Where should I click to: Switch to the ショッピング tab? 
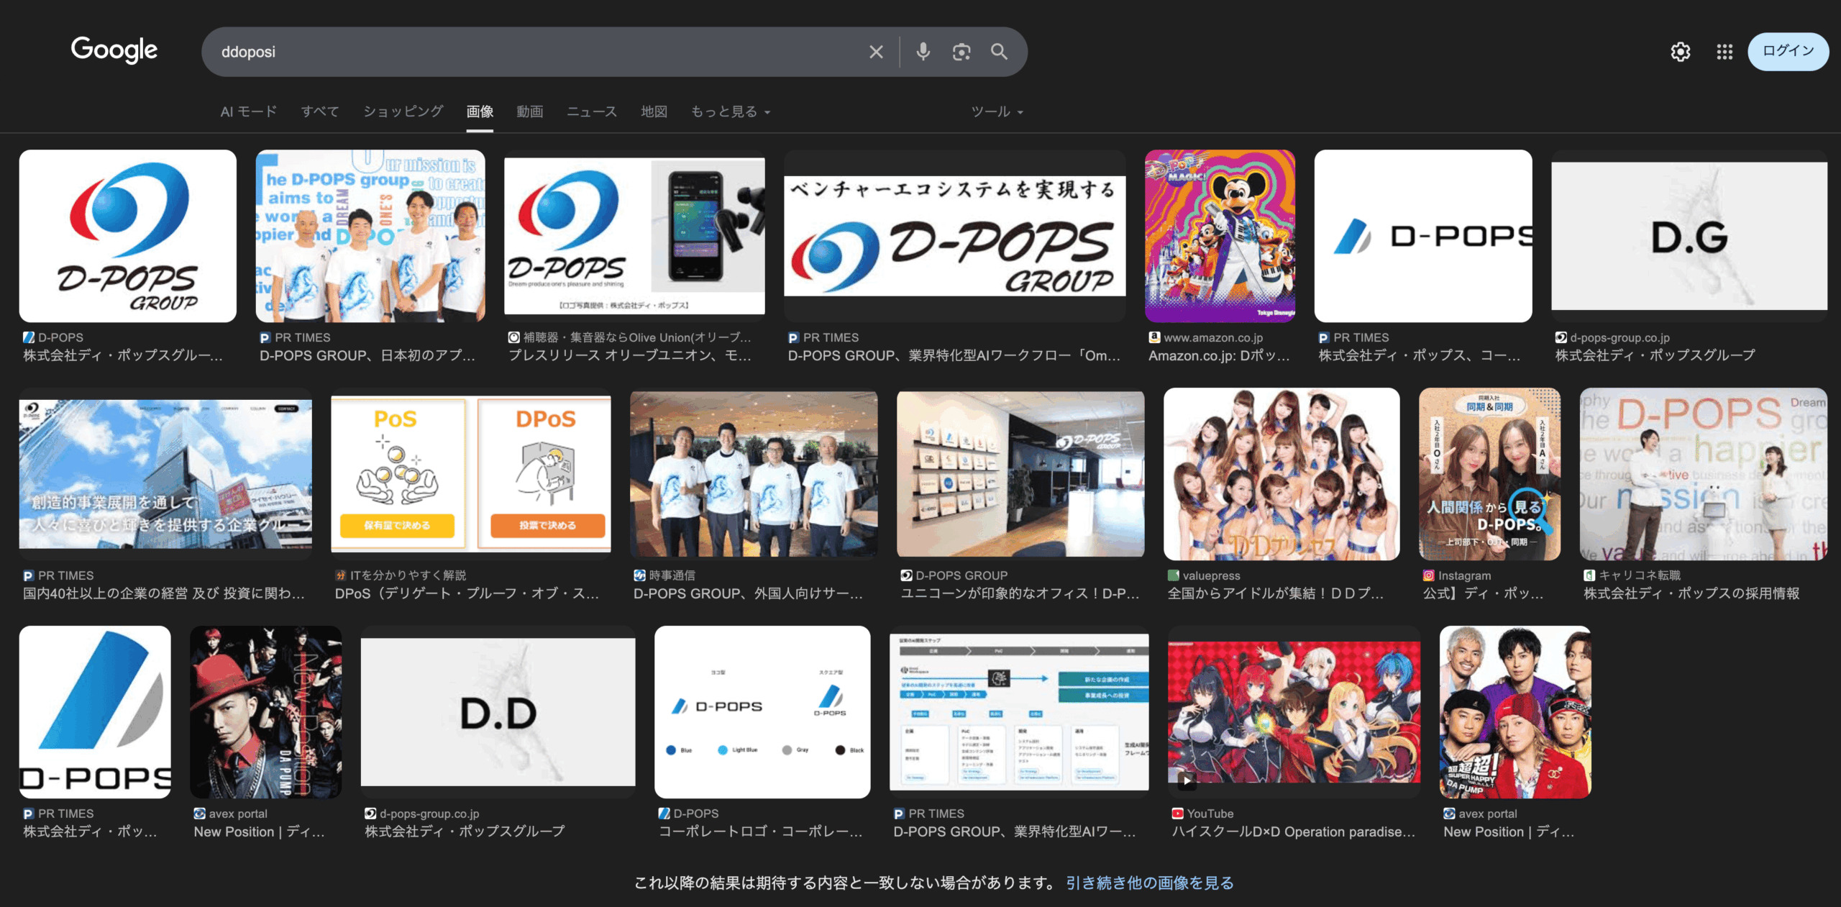pyautogui.click(x=403, y=111)
